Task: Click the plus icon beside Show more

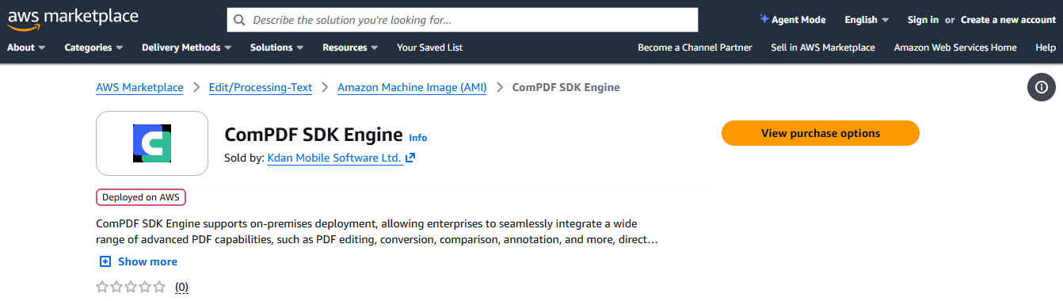Action: 105,261
